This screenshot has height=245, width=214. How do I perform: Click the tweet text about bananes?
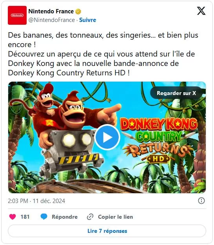point(103,54)
